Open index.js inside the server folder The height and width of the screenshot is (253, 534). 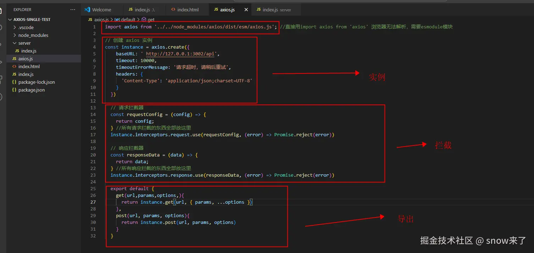point(29,51)
